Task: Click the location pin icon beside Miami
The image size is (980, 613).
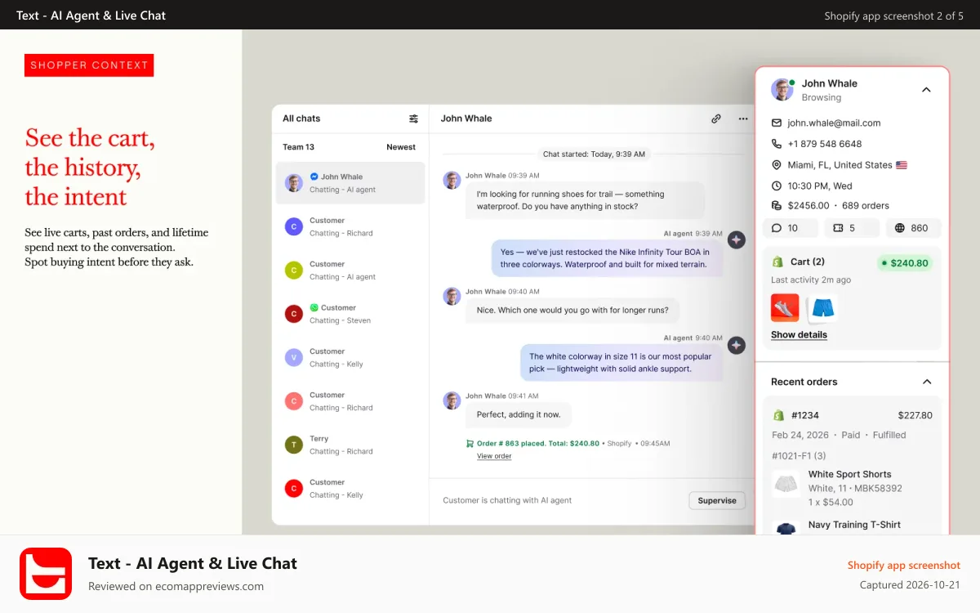Action: coord(777,165)
